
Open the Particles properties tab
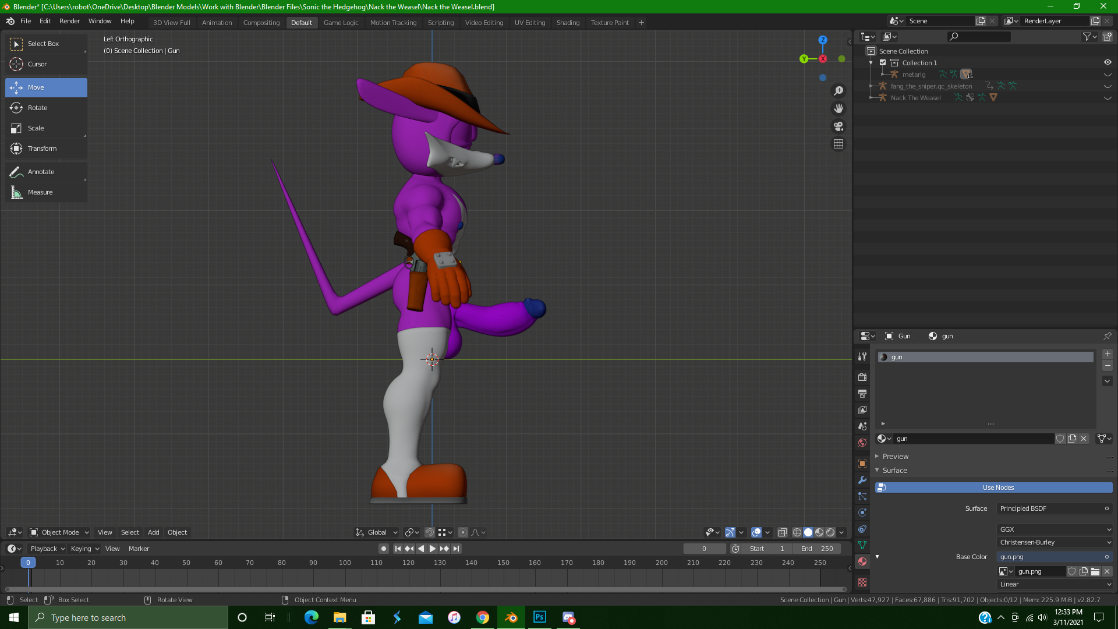point(862,496)
